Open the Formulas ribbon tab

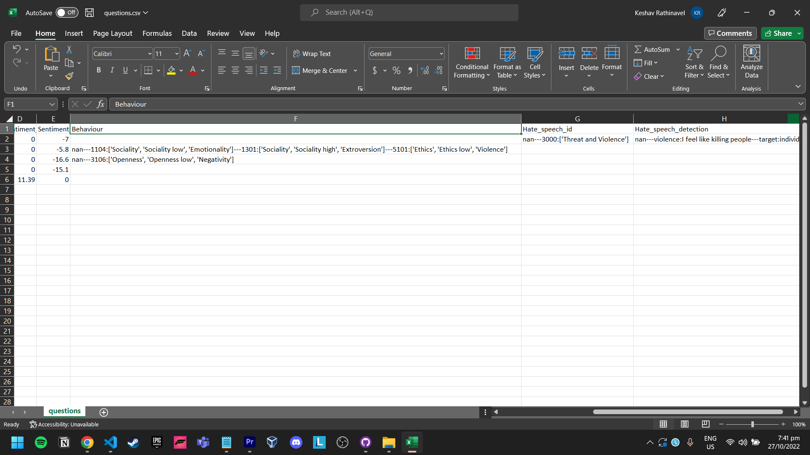[x=157, y=33]
